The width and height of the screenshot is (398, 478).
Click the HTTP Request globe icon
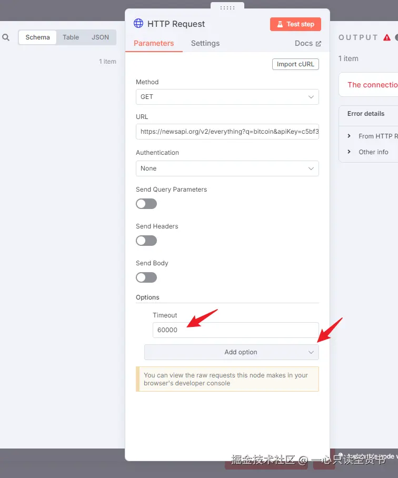(138, 24)
